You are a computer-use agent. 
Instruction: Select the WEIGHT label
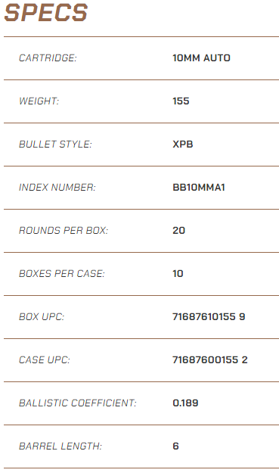(39, 101)
